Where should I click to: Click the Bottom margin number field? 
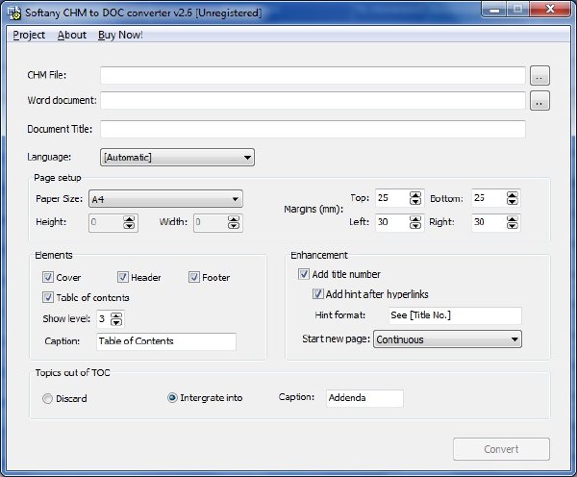489,198
